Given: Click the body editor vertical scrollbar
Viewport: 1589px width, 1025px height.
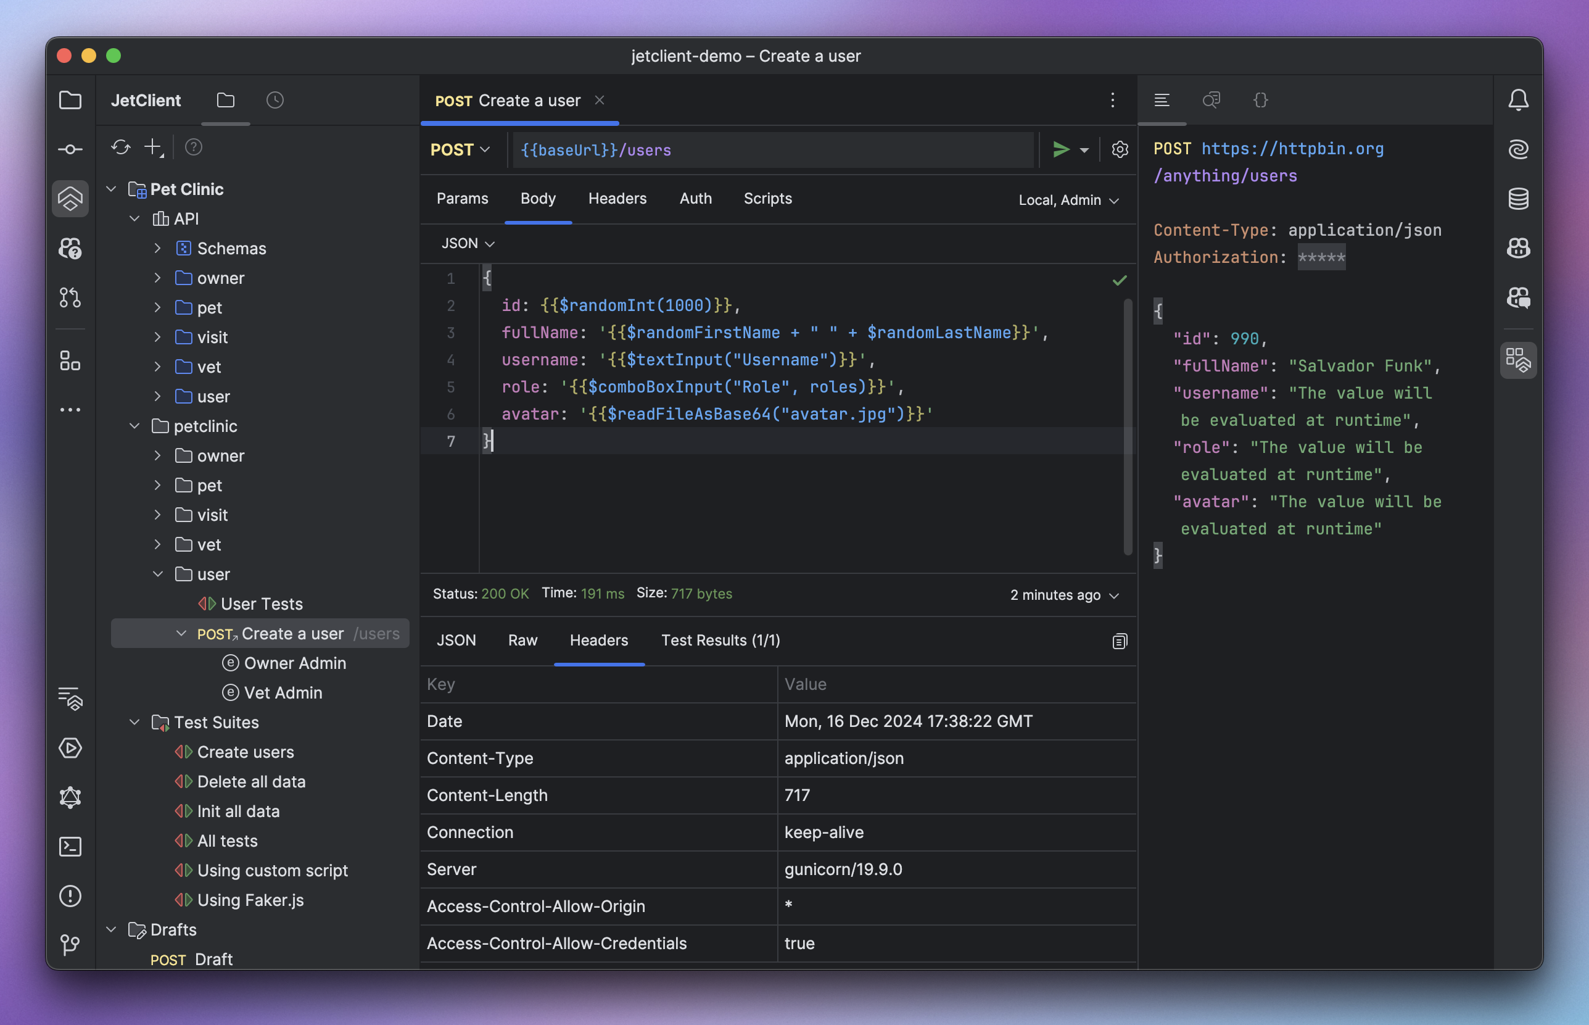Looking at the screenshot, I should tap(1128, 426).
